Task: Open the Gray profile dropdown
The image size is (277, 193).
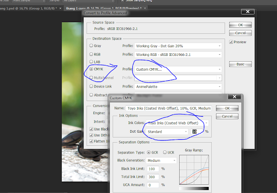Action: (178, 46)
